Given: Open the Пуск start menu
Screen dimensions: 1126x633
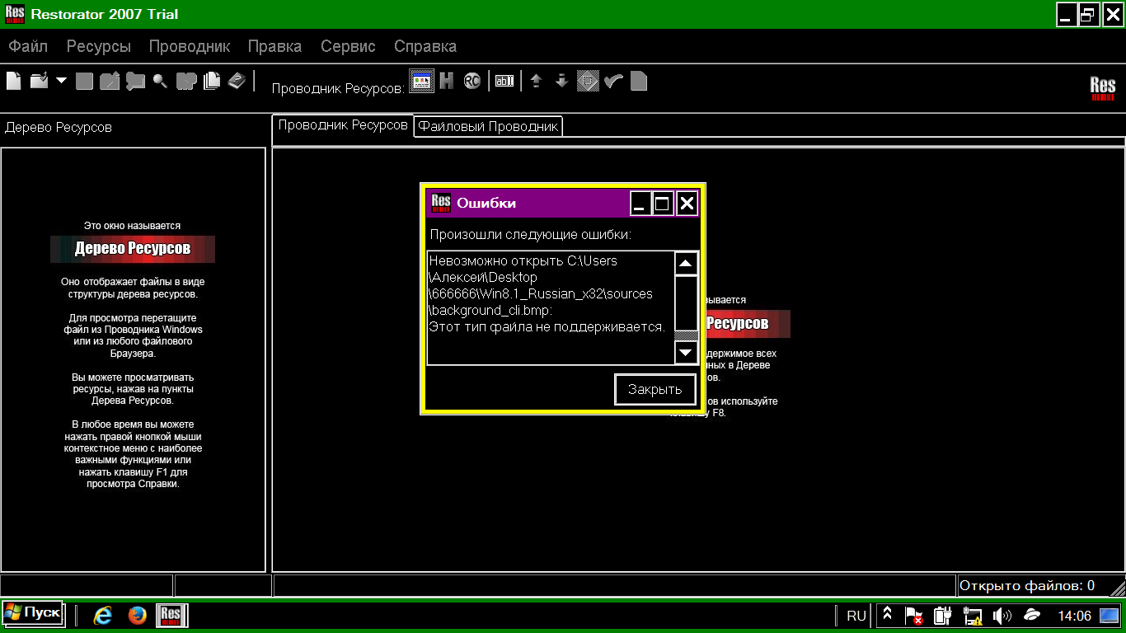Looking at the screenshot, I should click(33, 613).
